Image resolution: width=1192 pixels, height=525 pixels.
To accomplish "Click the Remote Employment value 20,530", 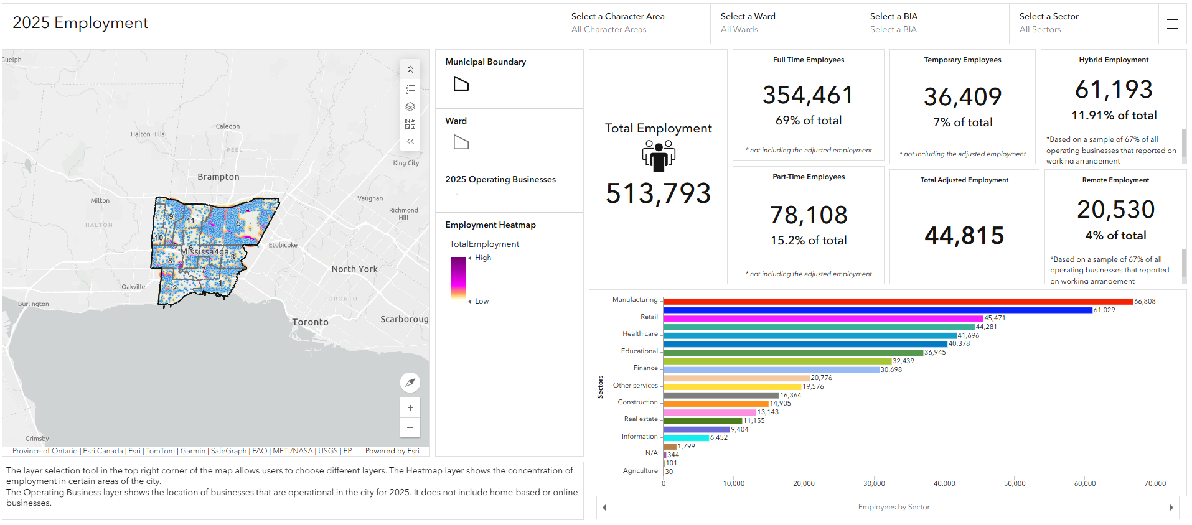I will (x=1116, y=210).
